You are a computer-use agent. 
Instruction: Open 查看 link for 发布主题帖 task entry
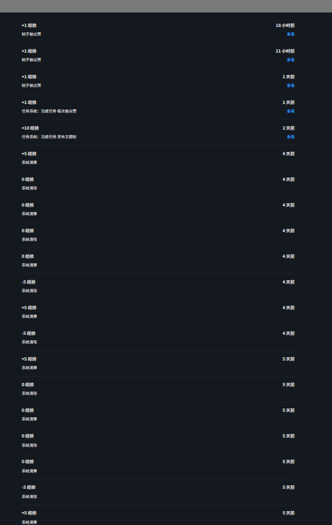click(291, 137)
